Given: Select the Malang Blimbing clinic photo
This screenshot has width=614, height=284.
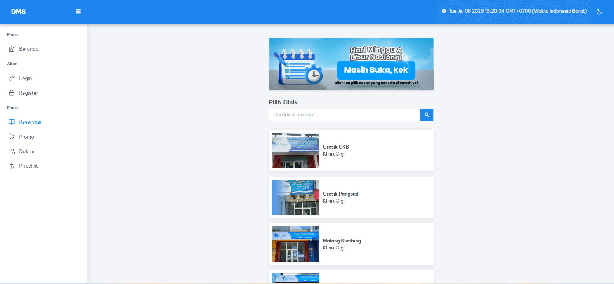Looking at the screenshot, I should (295, 244).
